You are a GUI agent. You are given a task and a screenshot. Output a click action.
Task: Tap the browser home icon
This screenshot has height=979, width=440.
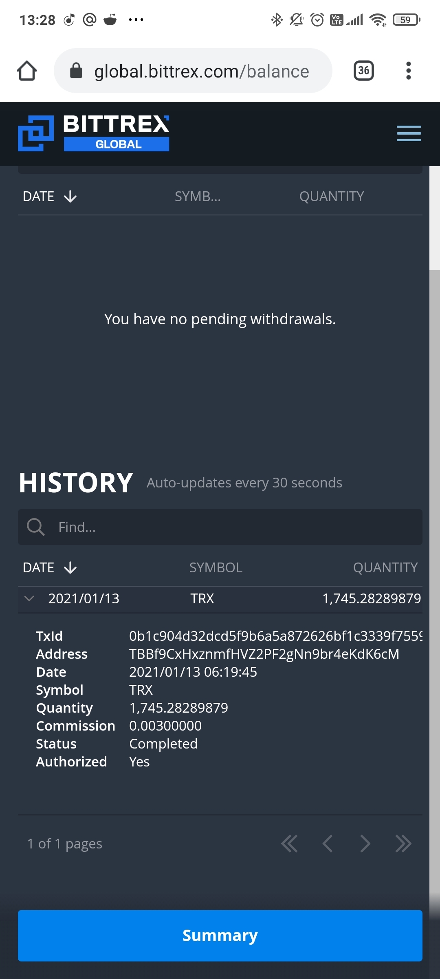coord(27,71)
